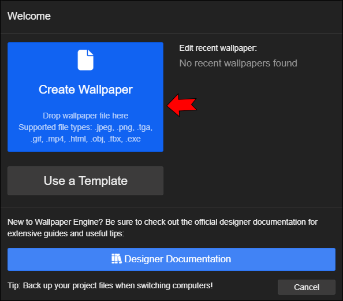
Task: Choose Use a Template
Action: pyautogui.click(x=85, y=181)
